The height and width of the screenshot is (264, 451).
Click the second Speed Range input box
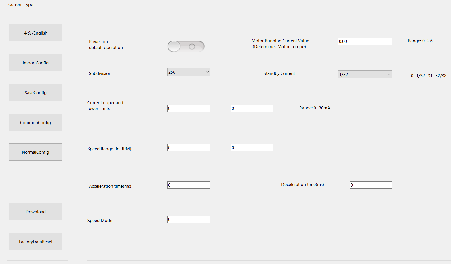coord(252,147)
